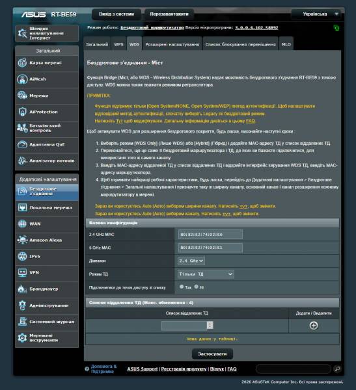The width and height of the screenshot is (356, 390).
Task: Open the Системний журнал icon
Action: 22,322
